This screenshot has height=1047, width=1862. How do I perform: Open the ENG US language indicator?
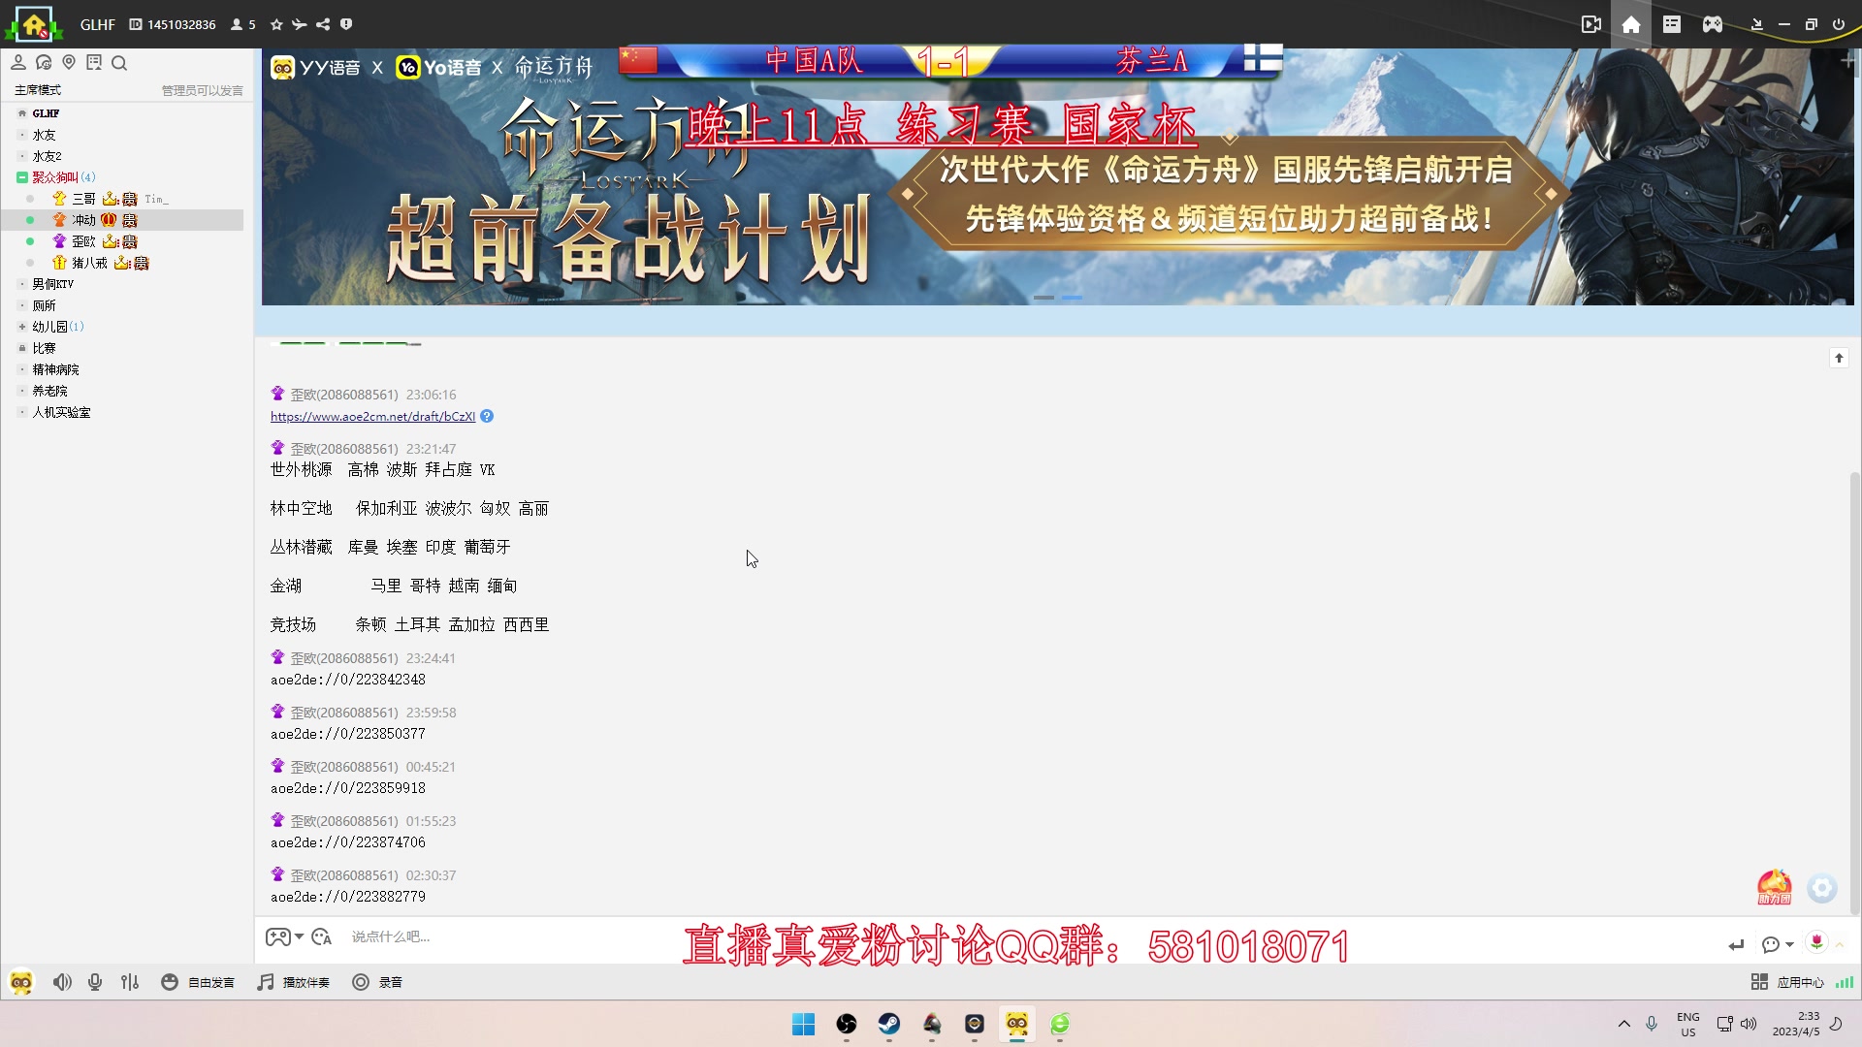click(x=1688, y=1024)
